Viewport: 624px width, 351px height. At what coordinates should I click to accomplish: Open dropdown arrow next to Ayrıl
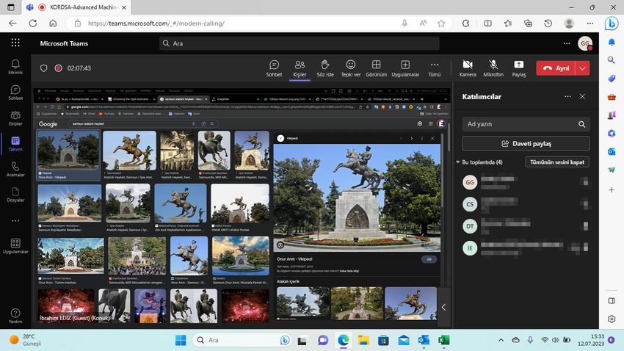[x=583, y=68]
